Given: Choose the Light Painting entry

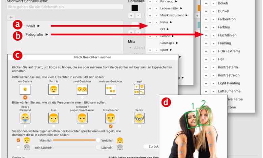Looking at the screenshot, I should (229, 83).
